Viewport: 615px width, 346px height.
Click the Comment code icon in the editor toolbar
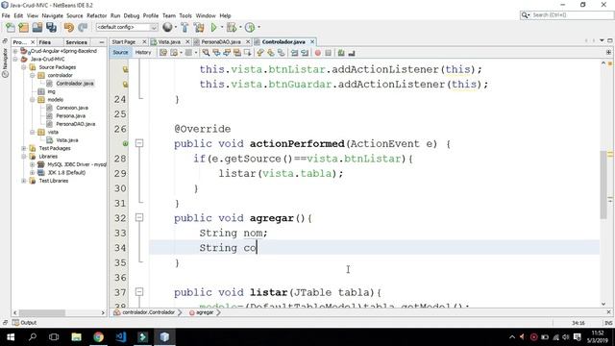click(341, 53)
